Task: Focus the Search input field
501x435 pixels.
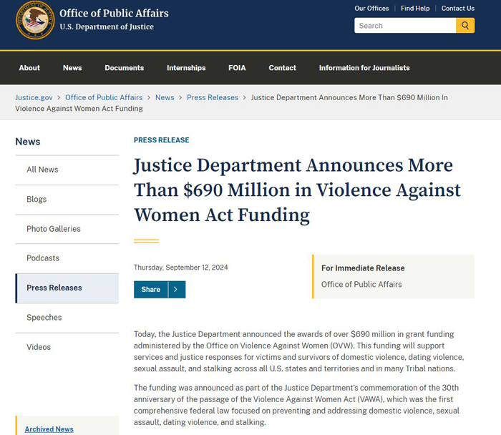Action: pos(405,26)
